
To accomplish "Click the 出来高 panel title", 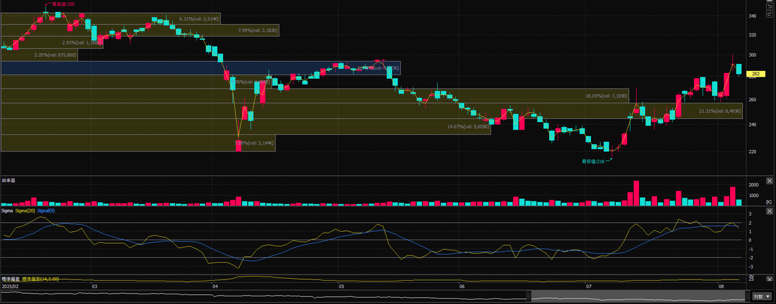I will [8, 181].
